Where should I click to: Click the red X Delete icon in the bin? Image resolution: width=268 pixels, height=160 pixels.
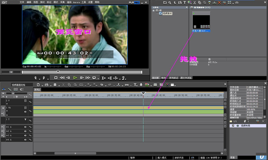219,3
